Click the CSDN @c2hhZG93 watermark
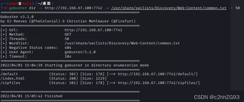244x102 pixels. click(x=217, y=97)
